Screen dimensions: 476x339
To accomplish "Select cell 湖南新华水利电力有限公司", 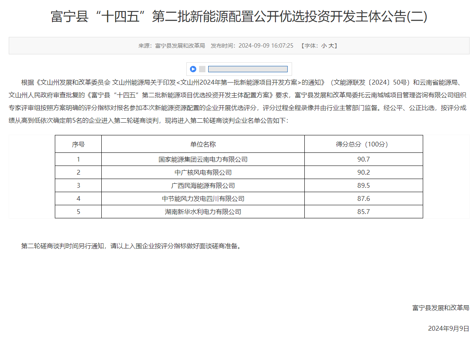I will pyautogui.click(x=203, y=212).
